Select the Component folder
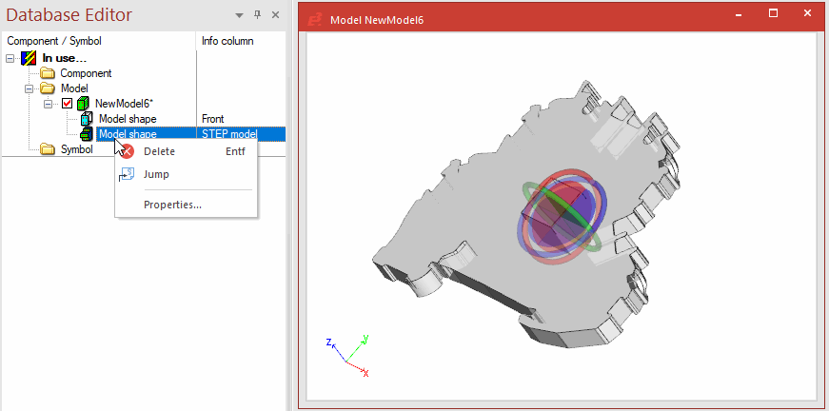This screenshot has width=829, height=411. (86, 73)
